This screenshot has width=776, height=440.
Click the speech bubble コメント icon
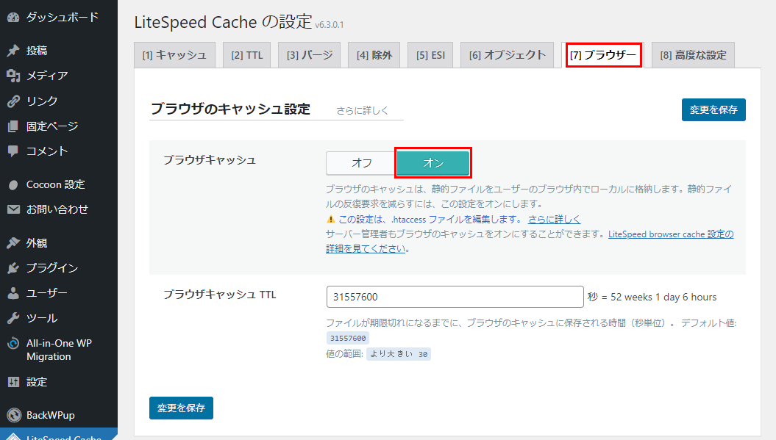(x=13, y=151)
